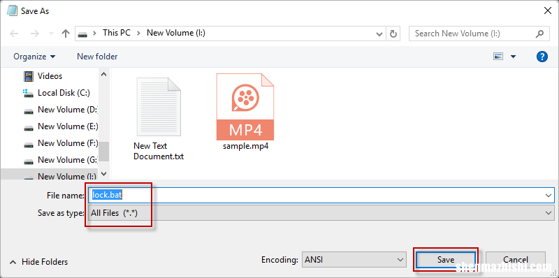Click the sample.mp4 file name label
The height and width of the screenshot is (278, 559).
pos(246,147)
